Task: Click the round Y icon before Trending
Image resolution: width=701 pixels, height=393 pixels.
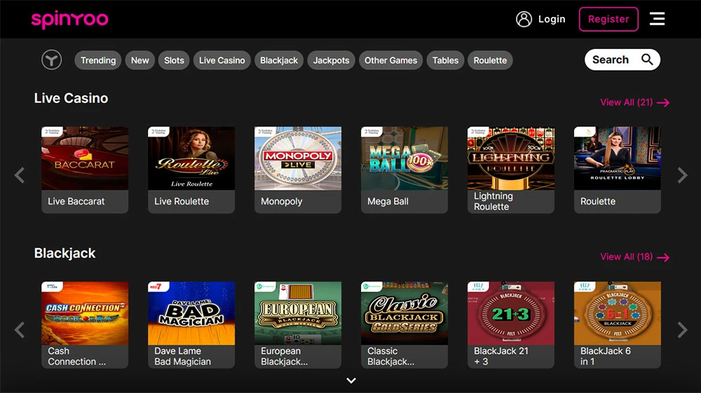Action: point(51,60)
